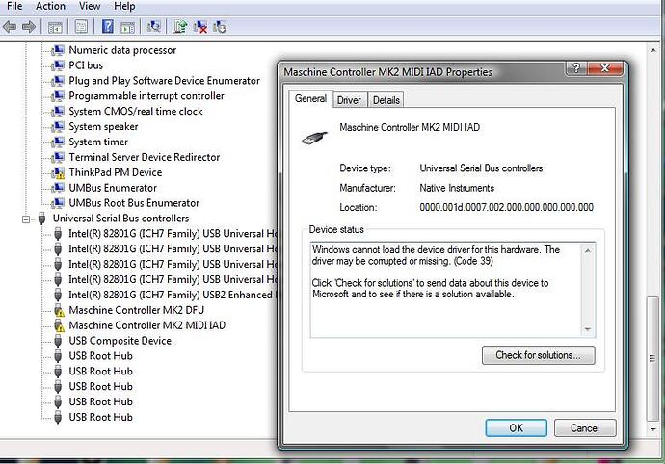This screenshot has height=464, width=665.
Task: Open the File menu
Action: pos(14,6)
